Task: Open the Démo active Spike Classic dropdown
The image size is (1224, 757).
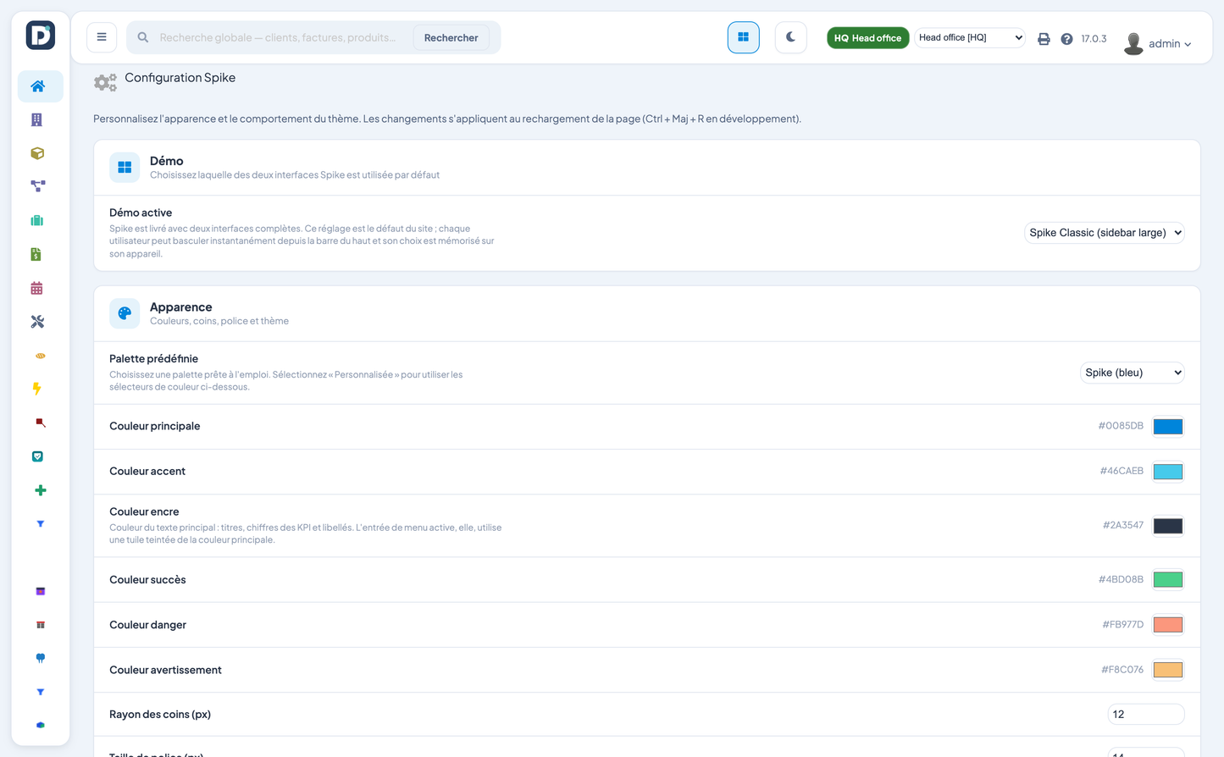Action: coord(1104,233)
